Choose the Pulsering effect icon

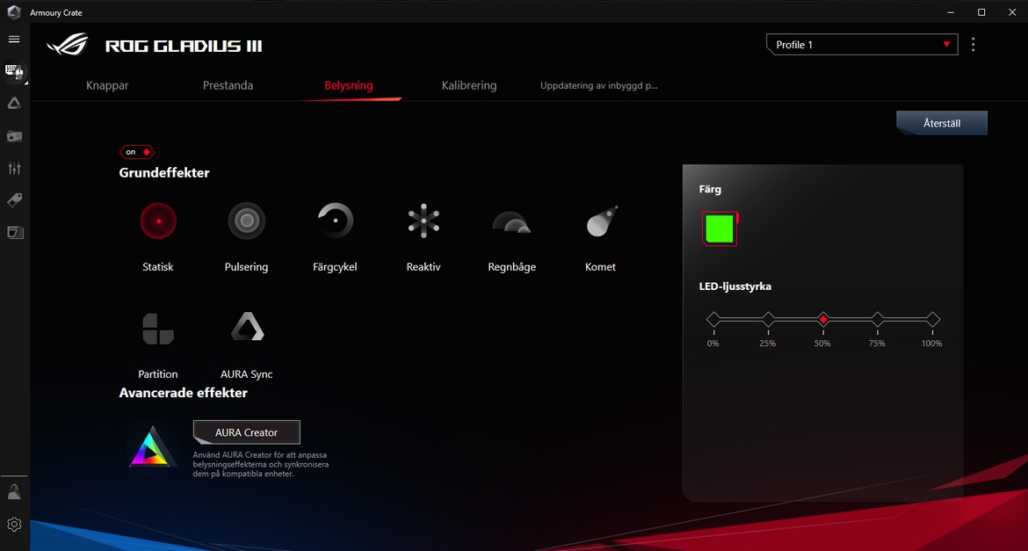[246, 221]
